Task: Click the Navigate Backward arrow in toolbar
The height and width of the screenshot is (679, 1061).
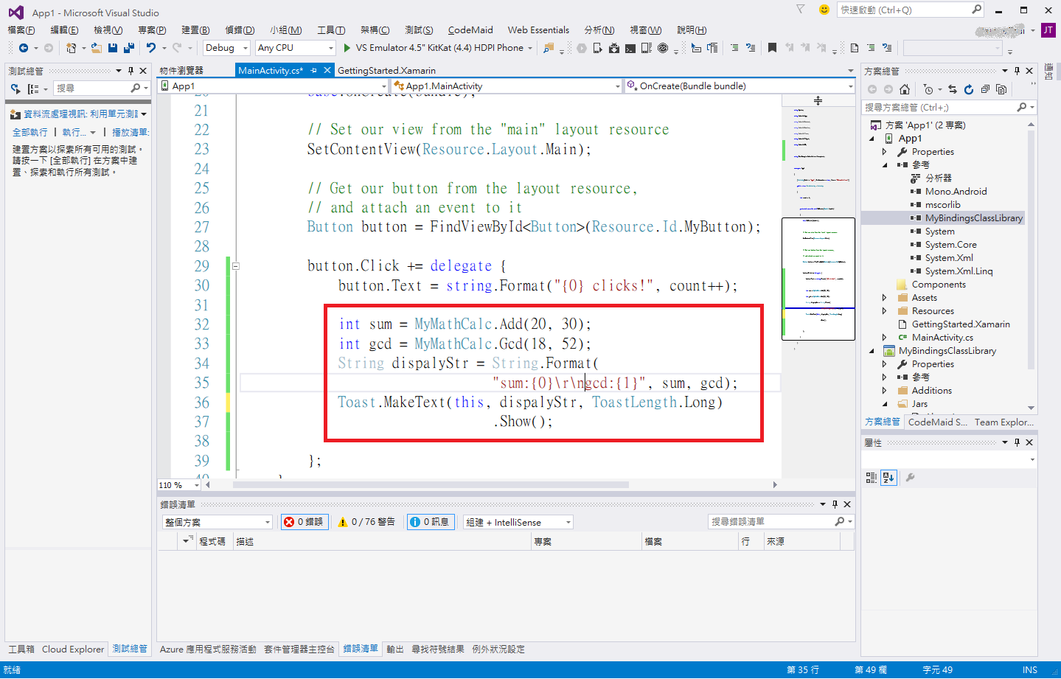Action: tap(24, 48)
